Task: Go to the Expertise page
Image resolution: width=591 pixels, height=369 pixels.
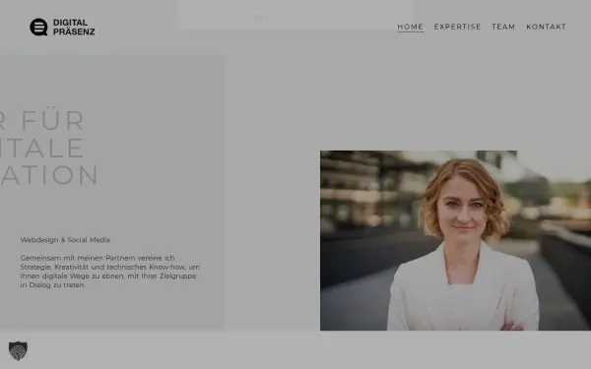Action: click(x=457, y=27)
